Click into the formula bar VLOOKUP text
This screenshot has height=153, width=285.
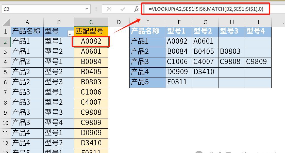coord(206,9)
